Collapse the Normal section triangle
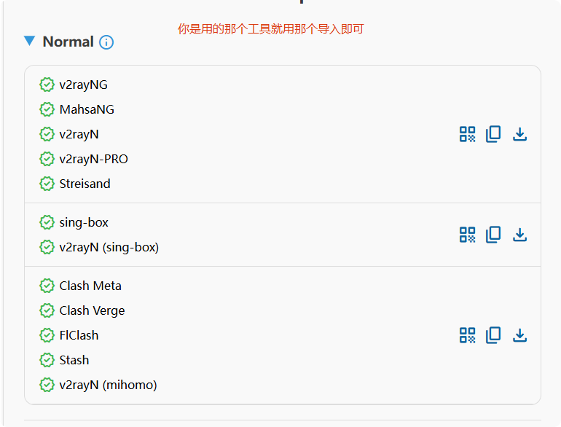The width and height of the screenshot is (561, 427). coord(29,42)
